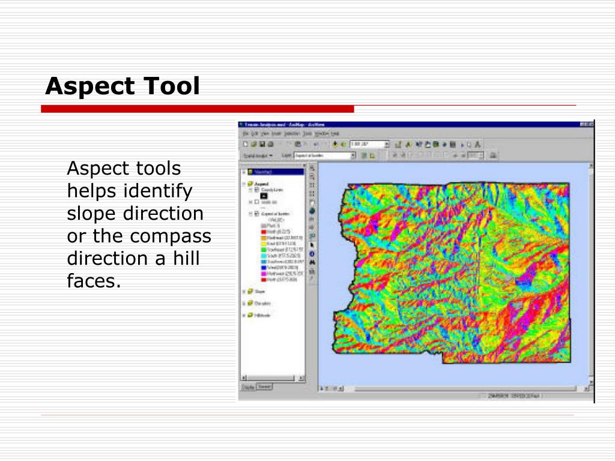The height and width of the screenshot is (461, 615).
Task: Click the New Map document icon
Action: pyautogui.click(x=246, y=144)
